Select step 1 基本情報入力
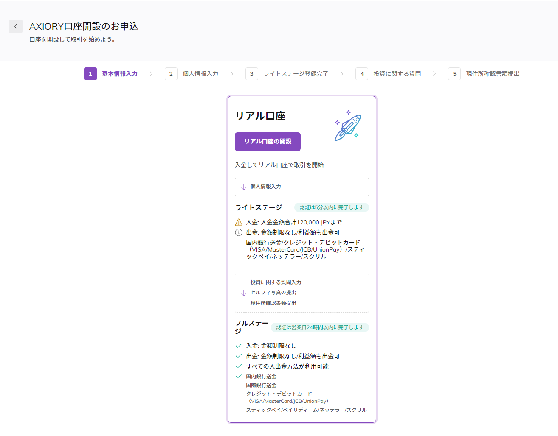The width and height of the screenshot is (558, 436). (x=111, y=74)
